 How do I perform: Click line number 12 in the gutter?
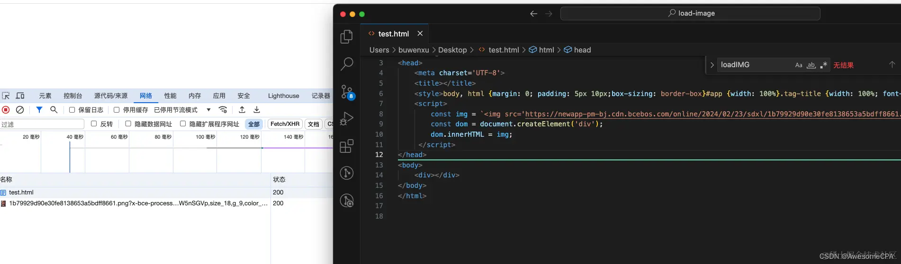pyautogui.click(x=379, y=155)
